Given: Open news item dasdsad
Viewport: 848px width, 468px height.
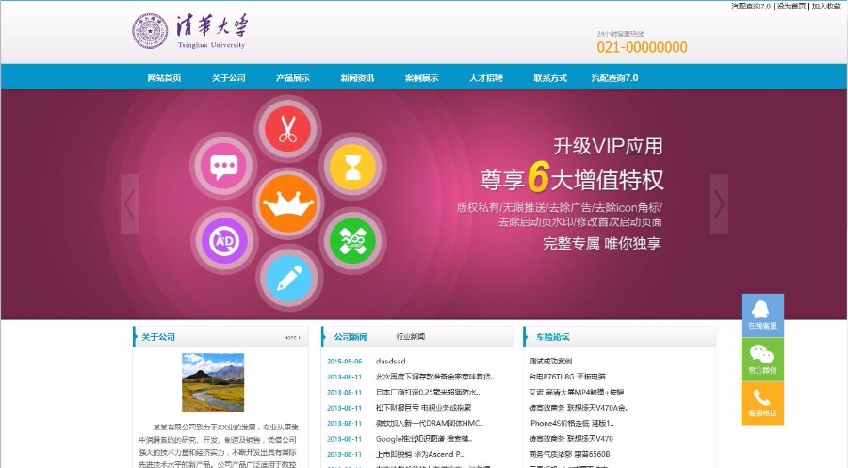Looking at the screenshot, I should 390,361.
